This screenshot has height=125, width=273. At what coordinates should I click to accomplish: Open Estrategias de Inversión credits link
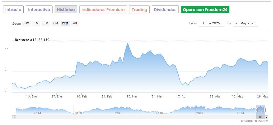point(255,121)
